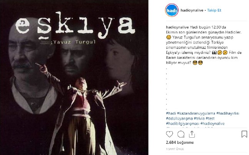Share the post via the share icon
The height and width of the screenshot is (155, 249).
[192, 134]
